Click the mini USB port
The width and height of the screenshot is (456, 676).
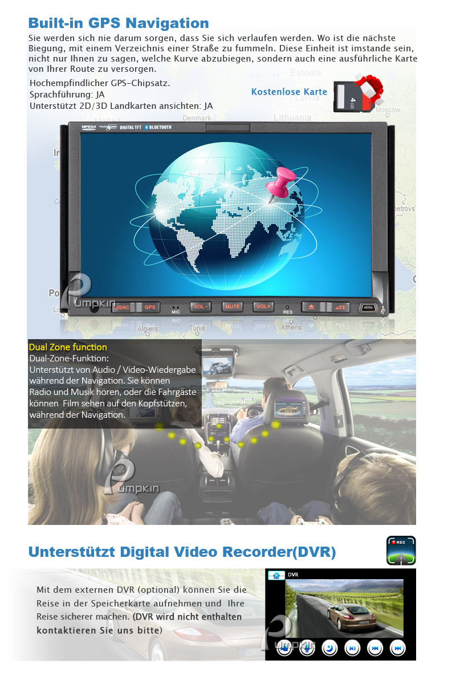pos(367,308)
